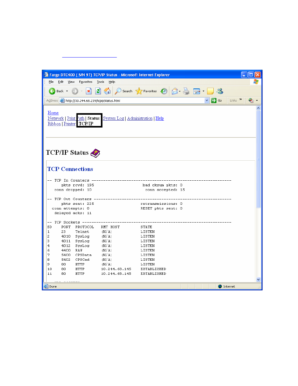
Task: Click the Internet zone globe icon
Action: tap(220, 286)
